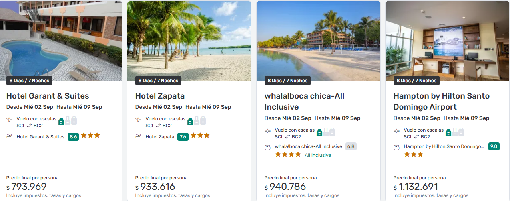Click airplane icon on Hampton by Hilton card
Screen dimensions: 510x201
(x=397, y=131)
